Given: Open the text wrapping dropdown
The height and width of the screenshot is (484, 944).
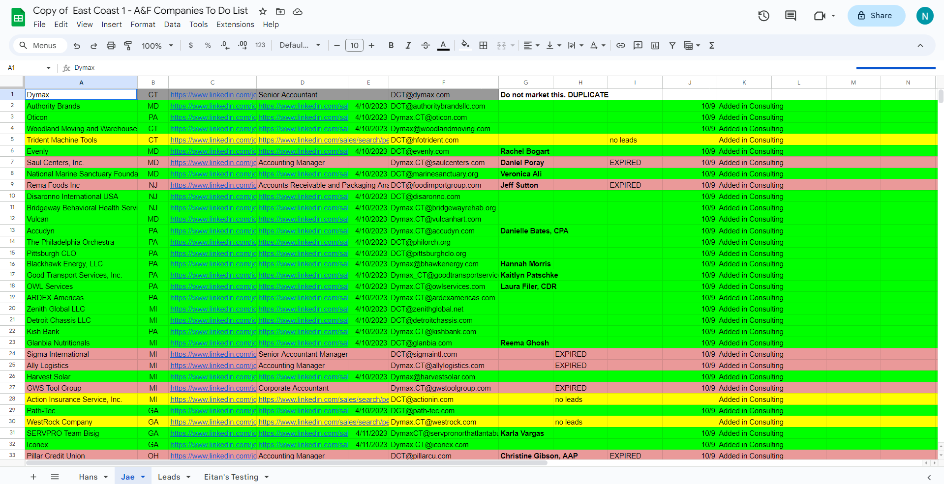Looking at the screenshot, I should pyautogui.click(x=576, y=46).
